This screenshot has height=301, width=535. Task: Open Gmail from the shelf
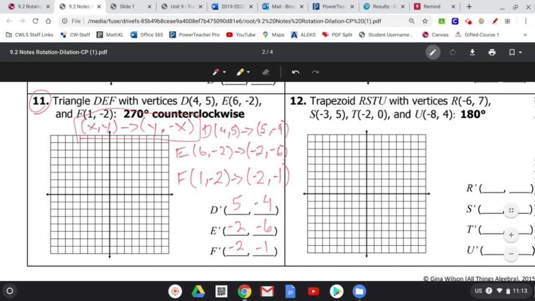[x=267, y=291]
